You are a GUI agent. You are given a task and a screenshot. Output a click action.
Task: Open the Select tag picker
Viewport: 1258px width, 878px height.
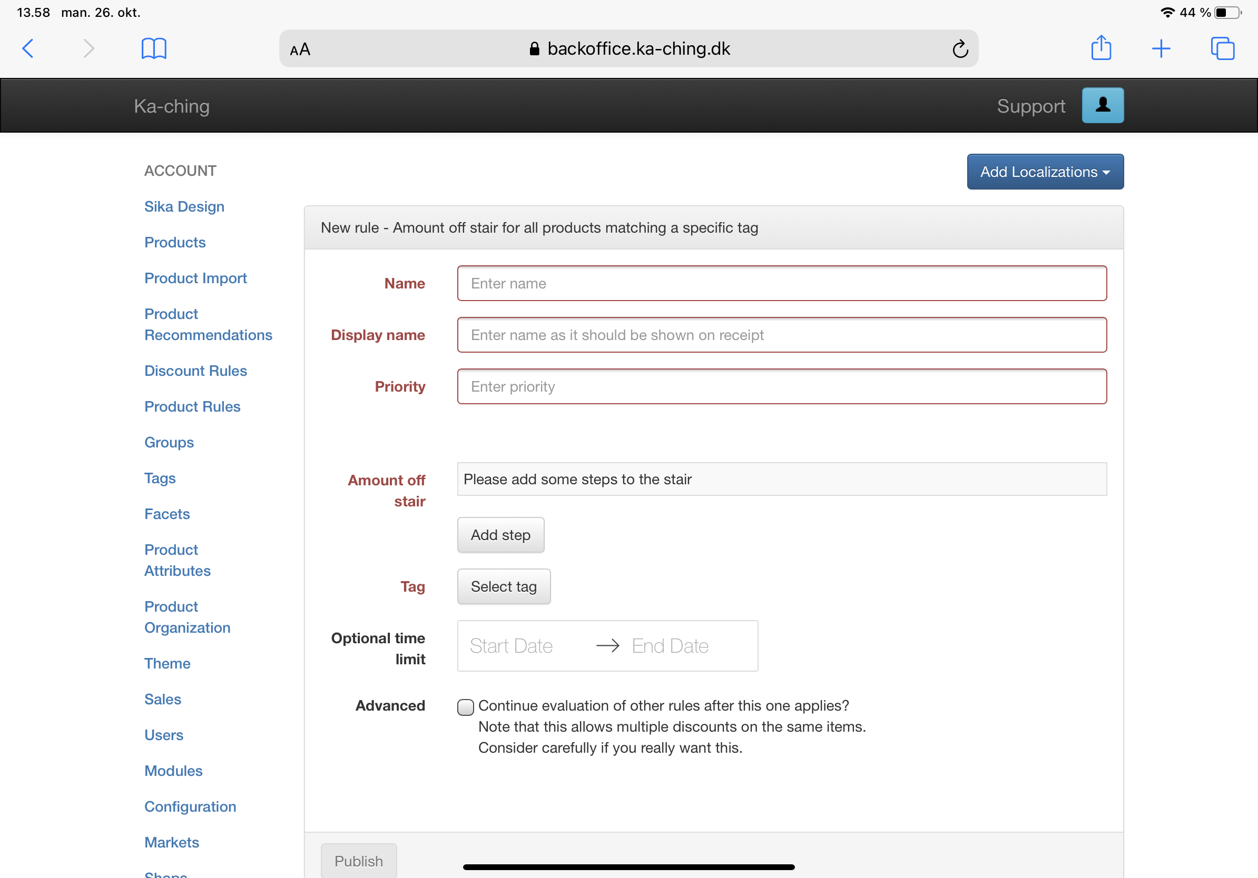click(504, 586)
